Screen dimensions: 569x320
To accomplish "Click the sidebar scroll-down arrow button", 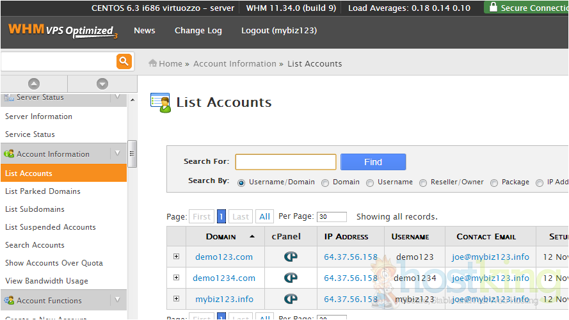I will pyautogui.click(x=102, y=84).
